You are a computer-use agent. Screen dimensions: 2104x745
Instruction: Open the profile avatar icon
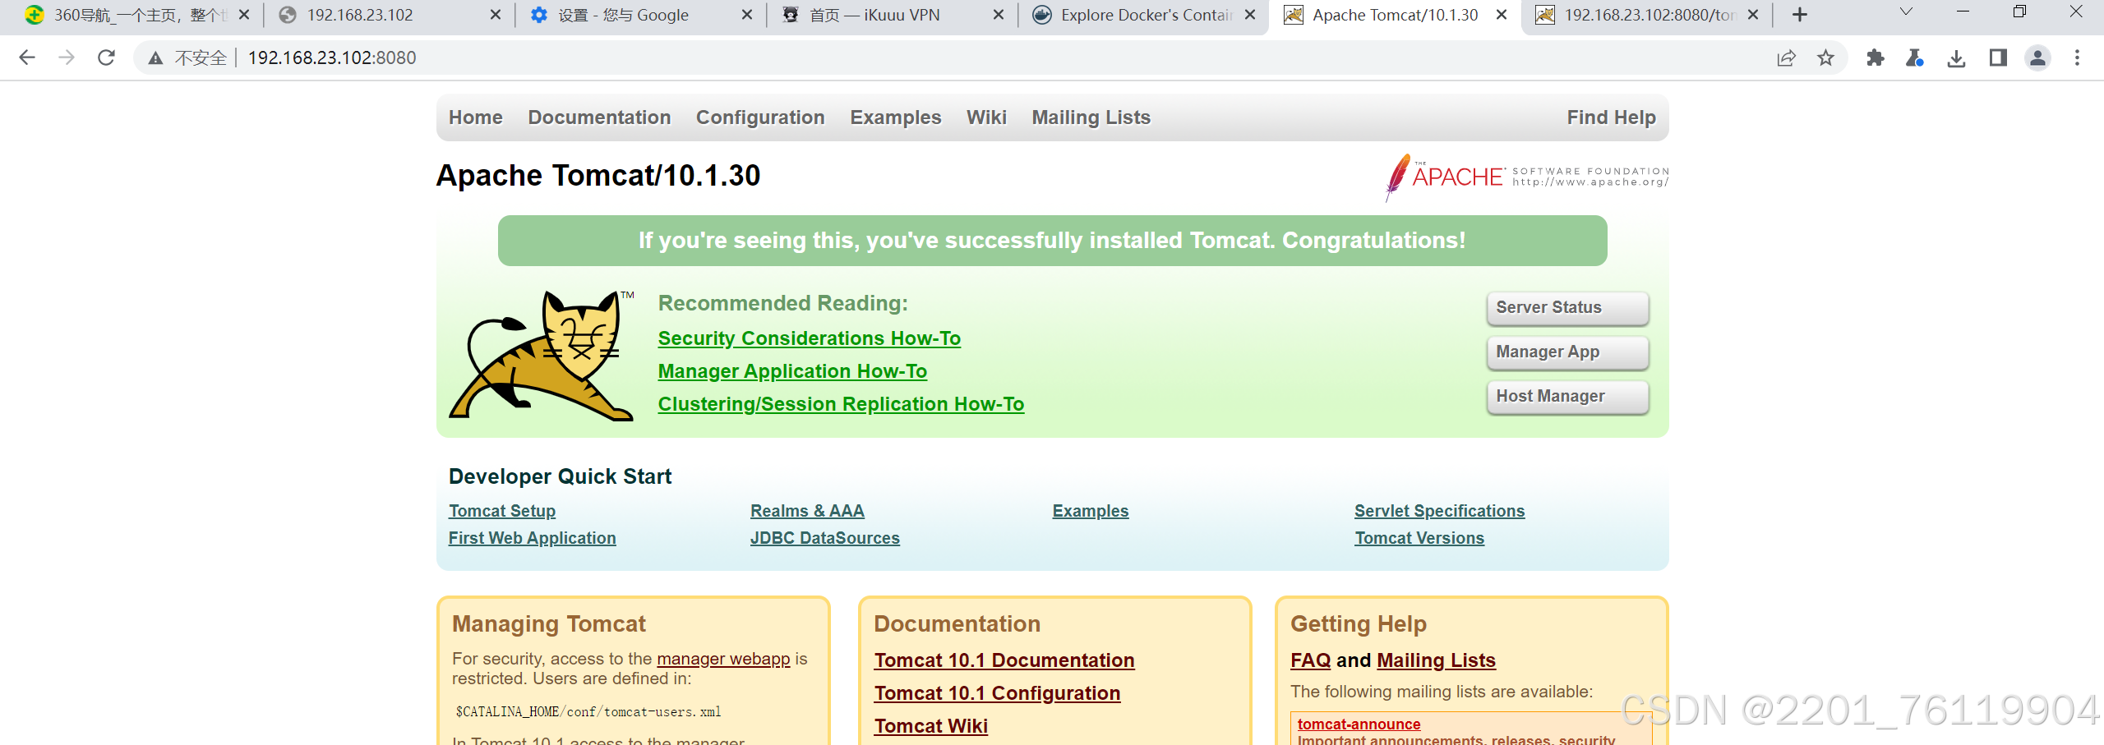click(x=2038, y=57)
